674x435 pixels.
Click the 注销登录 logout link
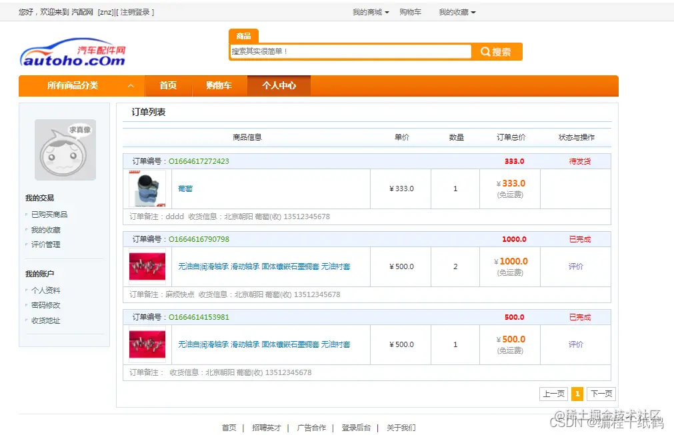[x=135, y=13]
